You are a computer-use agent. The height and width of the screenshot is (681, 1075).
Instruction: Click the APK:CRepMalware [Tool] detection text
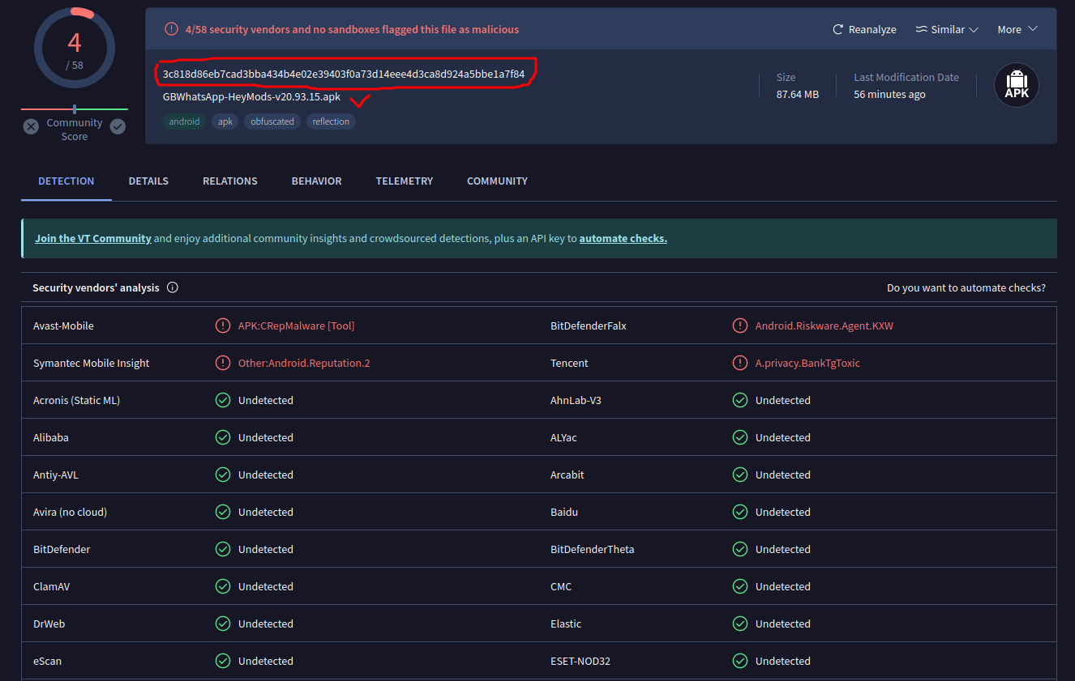click(297, 326)
